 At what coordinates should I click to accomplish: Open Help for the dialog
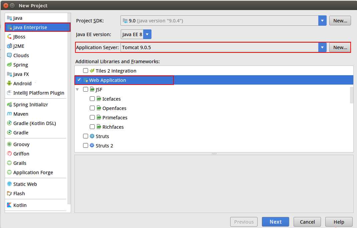coord(339,222)
